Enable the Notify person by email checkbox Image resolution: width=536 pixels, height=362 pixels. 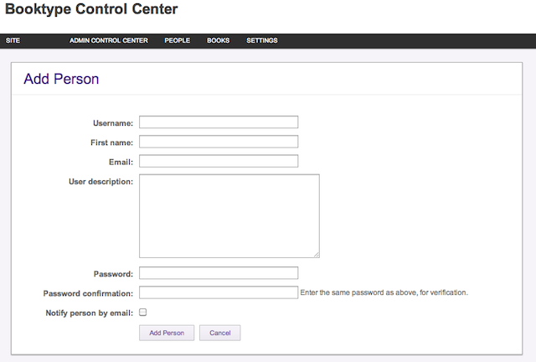coord(143,312)
